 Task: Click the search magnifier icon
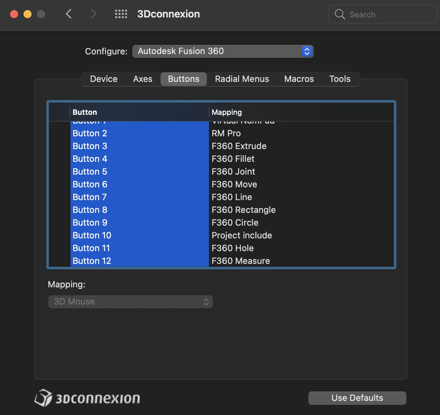[x=340, y=14]
